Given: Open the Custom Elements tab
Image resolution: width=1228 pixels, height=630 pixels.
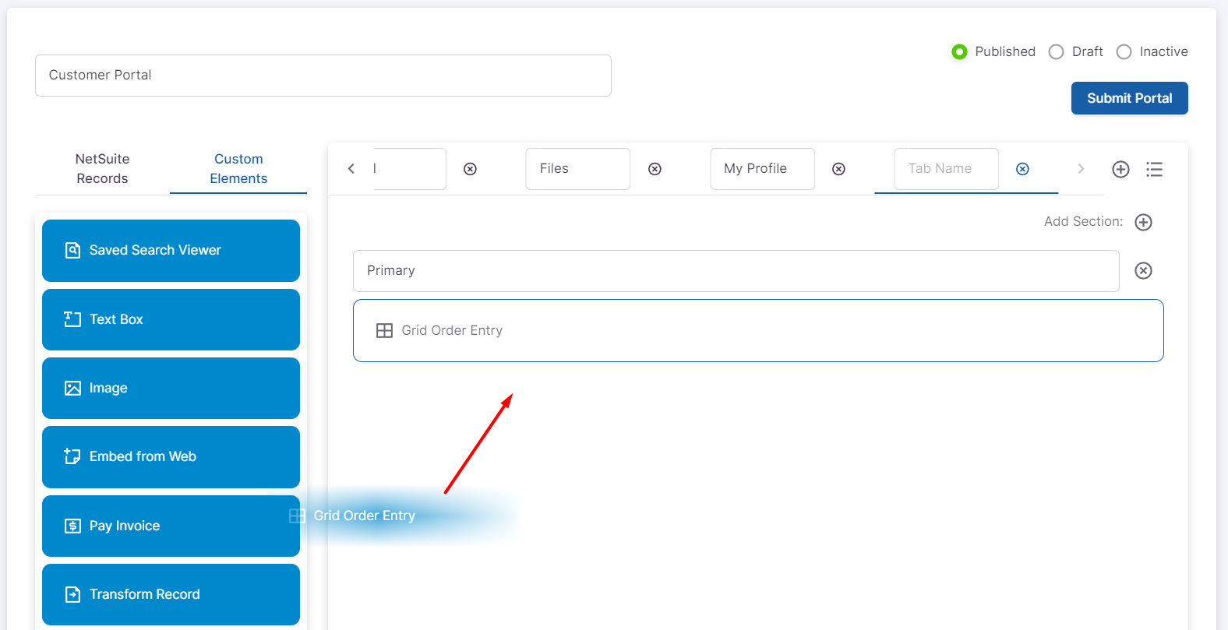Looking at the screenshot, I should [x=238, y=168].
